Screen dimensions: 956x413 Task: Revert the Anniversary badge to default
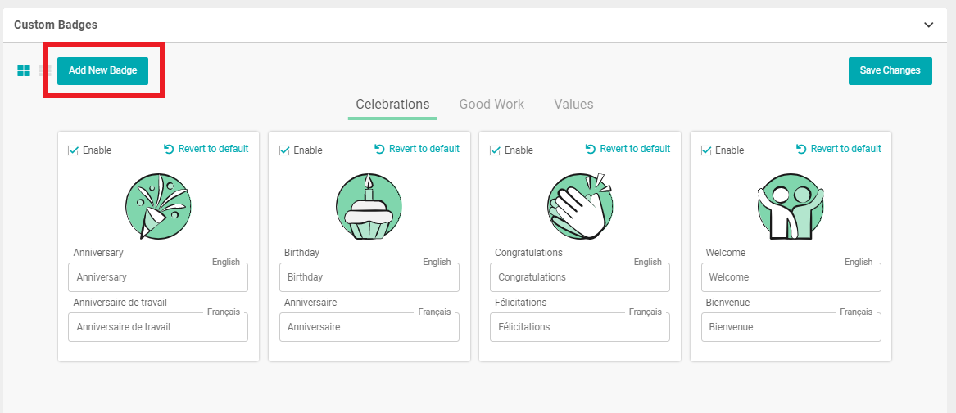point(206,149)
